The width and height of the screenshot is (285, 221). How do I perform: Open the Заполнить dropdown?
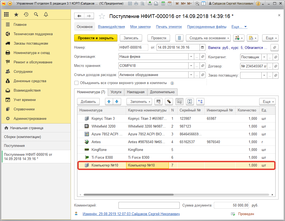139,102
